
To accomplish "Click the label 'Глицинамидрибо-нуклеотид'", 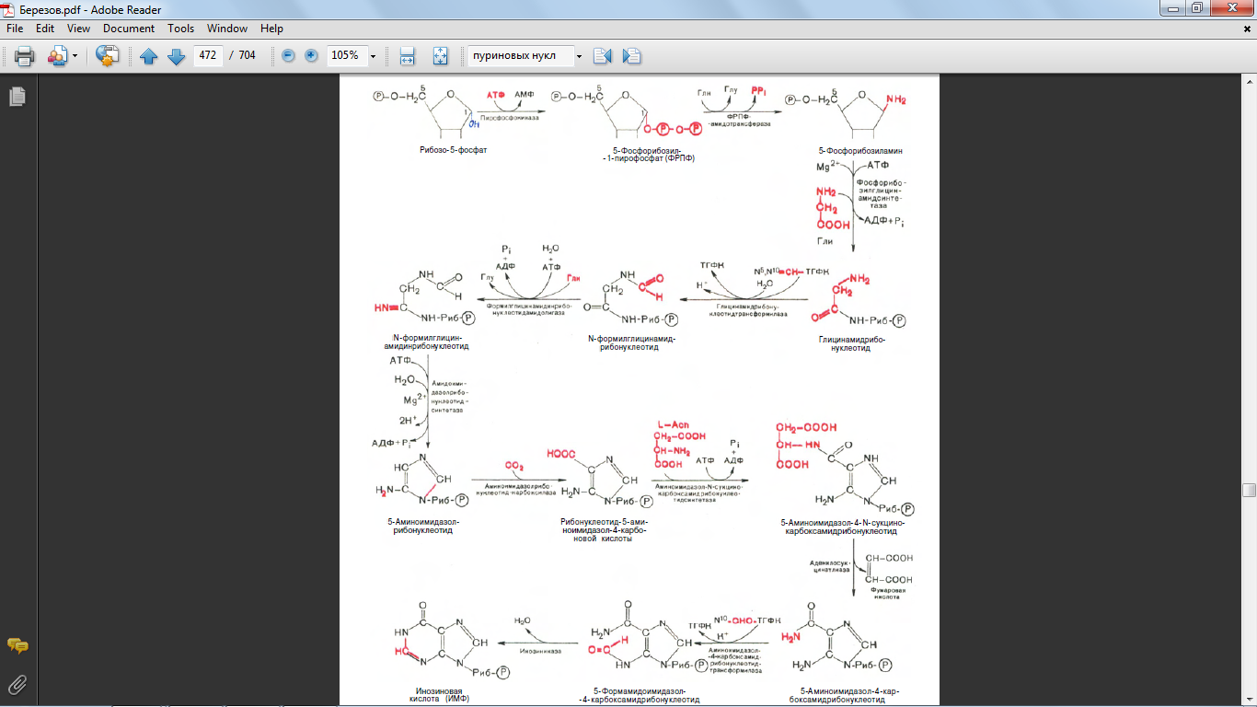I will tap(851, 343).
